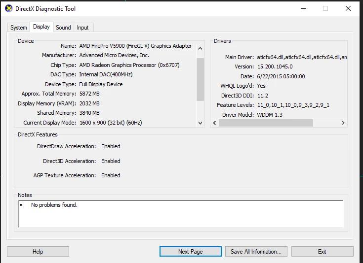Click driver date 6/22/2015 05:00:00
The height and width of the screenshot is (263, 363).
281,76
